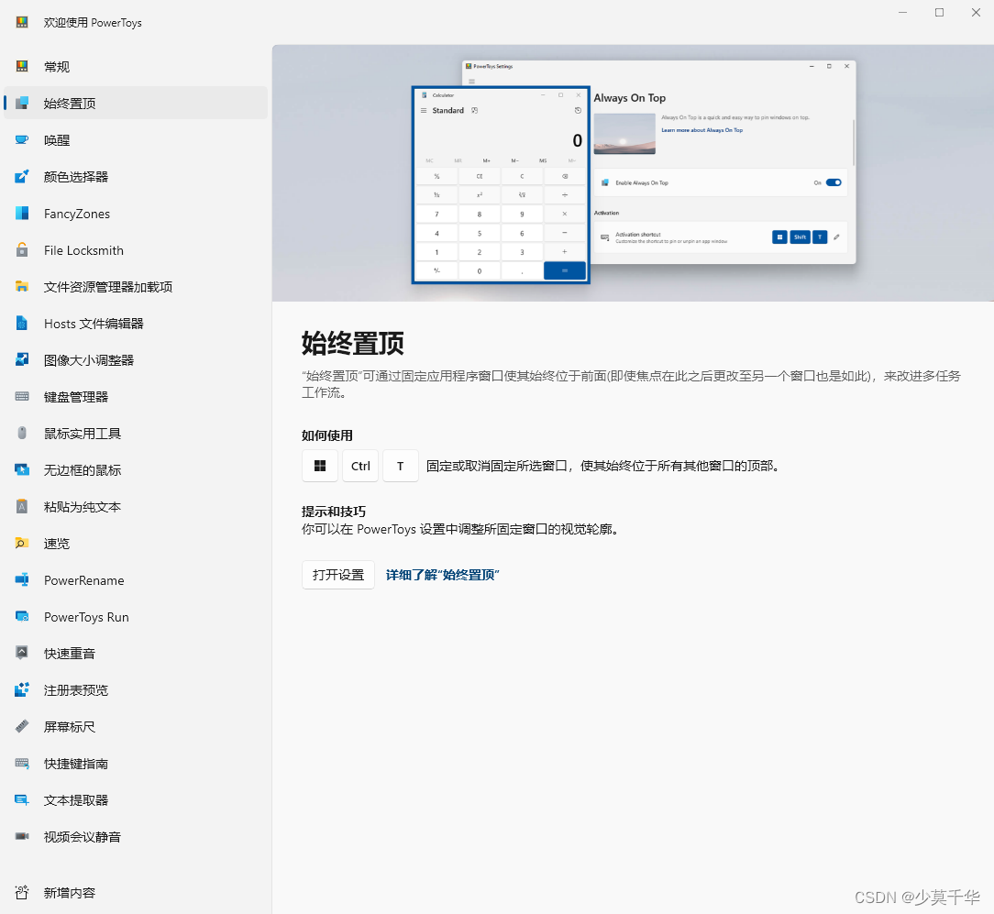994x914 pixels.
Task: Select the 键盘管理器 keyboard icon
Action: (22, 397)
